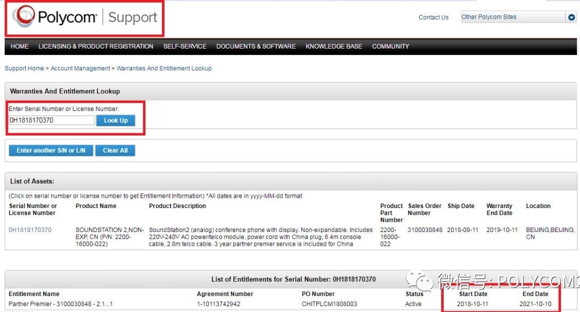This screenshot has height=312, width=580.
Task: Click SOUNDSTATION 2,NON-EXP product name cell
Action: click(x=110, y=237)
